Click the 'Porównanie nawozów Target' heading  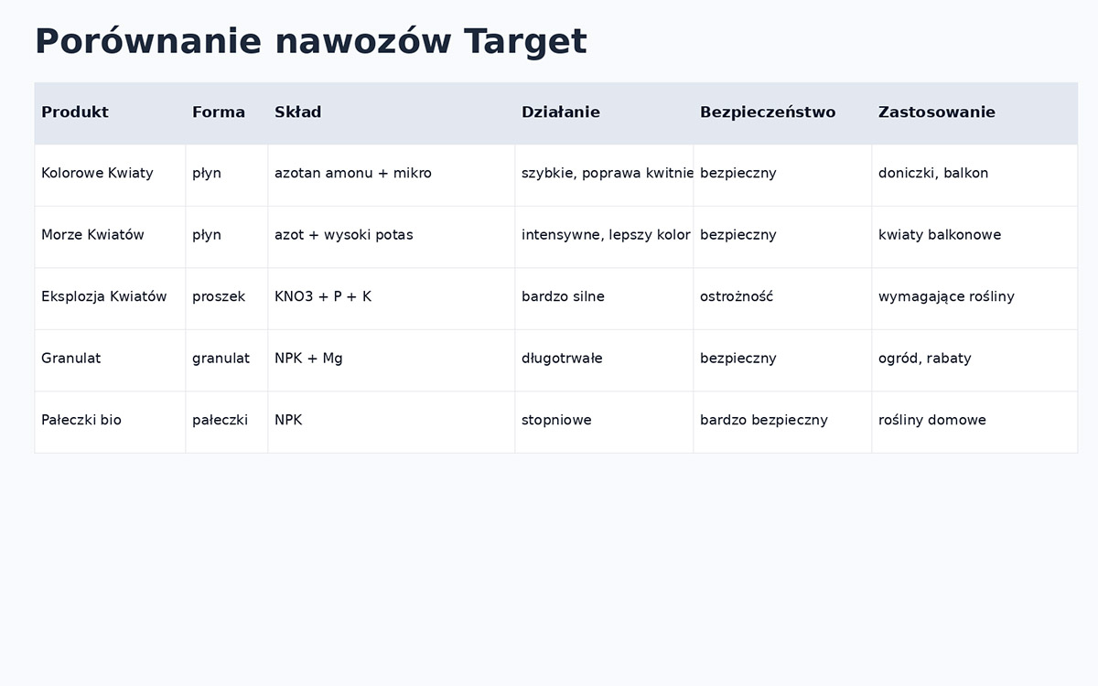(x=311, y=42)
